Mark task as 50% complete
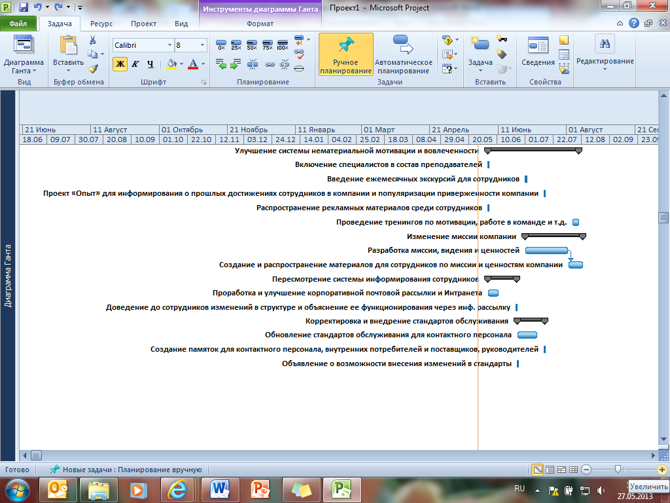Screen dimensions: 670x503 [252, 45]
